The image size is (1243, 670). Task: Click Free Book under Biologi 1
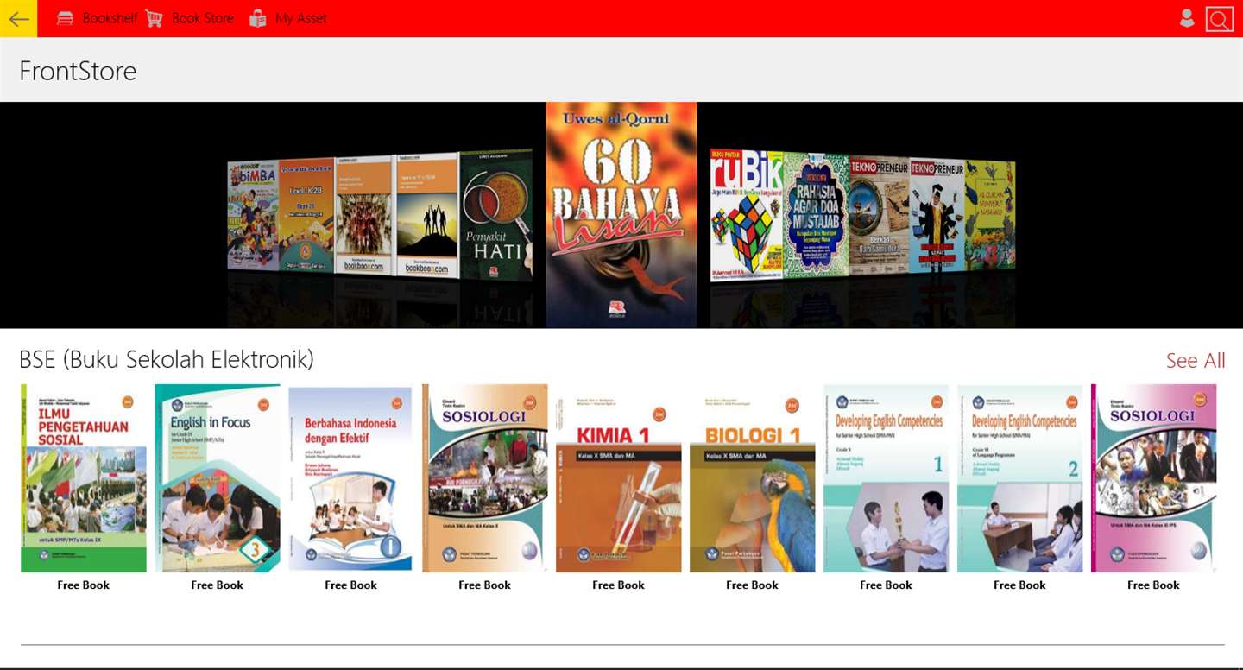click(753, 585)
